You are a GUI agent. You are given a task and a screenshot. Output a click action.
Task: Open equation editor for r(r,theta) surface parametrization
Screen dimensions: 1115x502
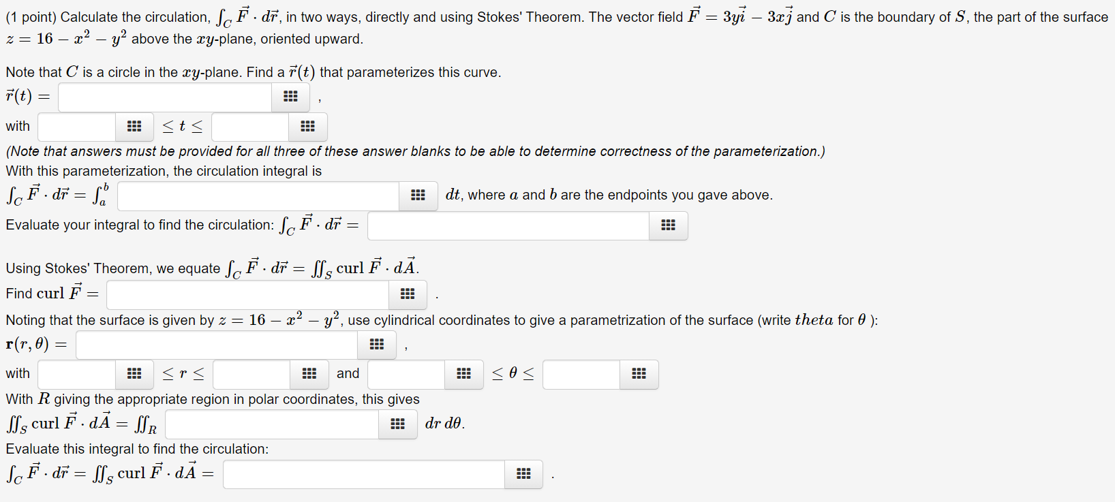tap(377, 345)
